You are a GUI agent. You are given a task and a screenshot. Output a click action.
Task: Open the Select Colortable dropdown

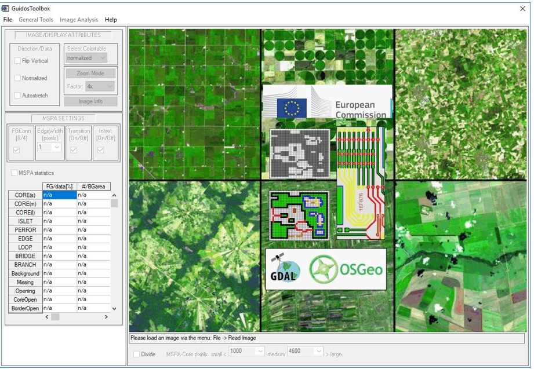click(86, 58)
